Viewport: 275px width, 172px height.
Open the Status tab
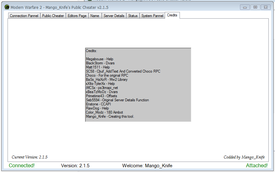click(133, 16)
